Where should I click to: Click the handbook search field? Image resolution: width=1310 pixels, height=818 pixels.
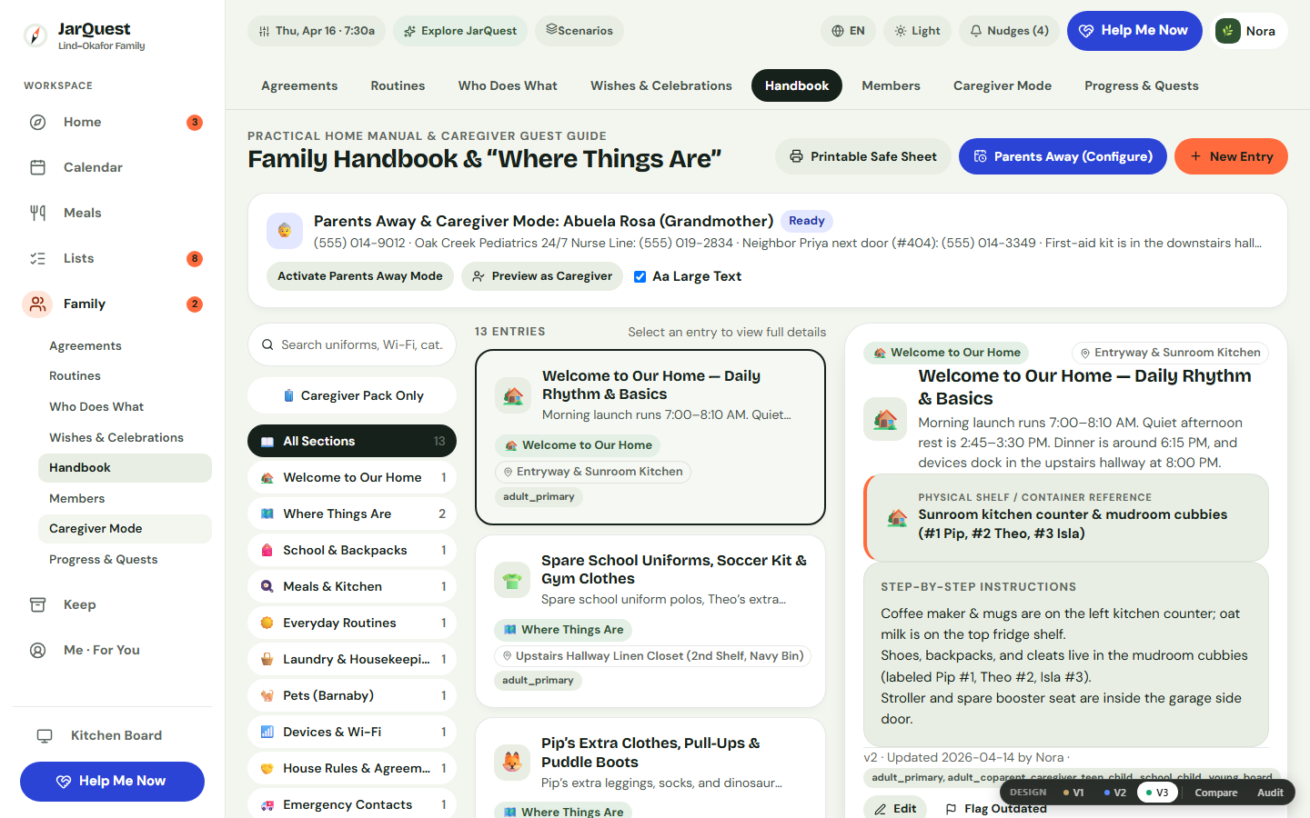pyautogui.click(x=352, y=344)
